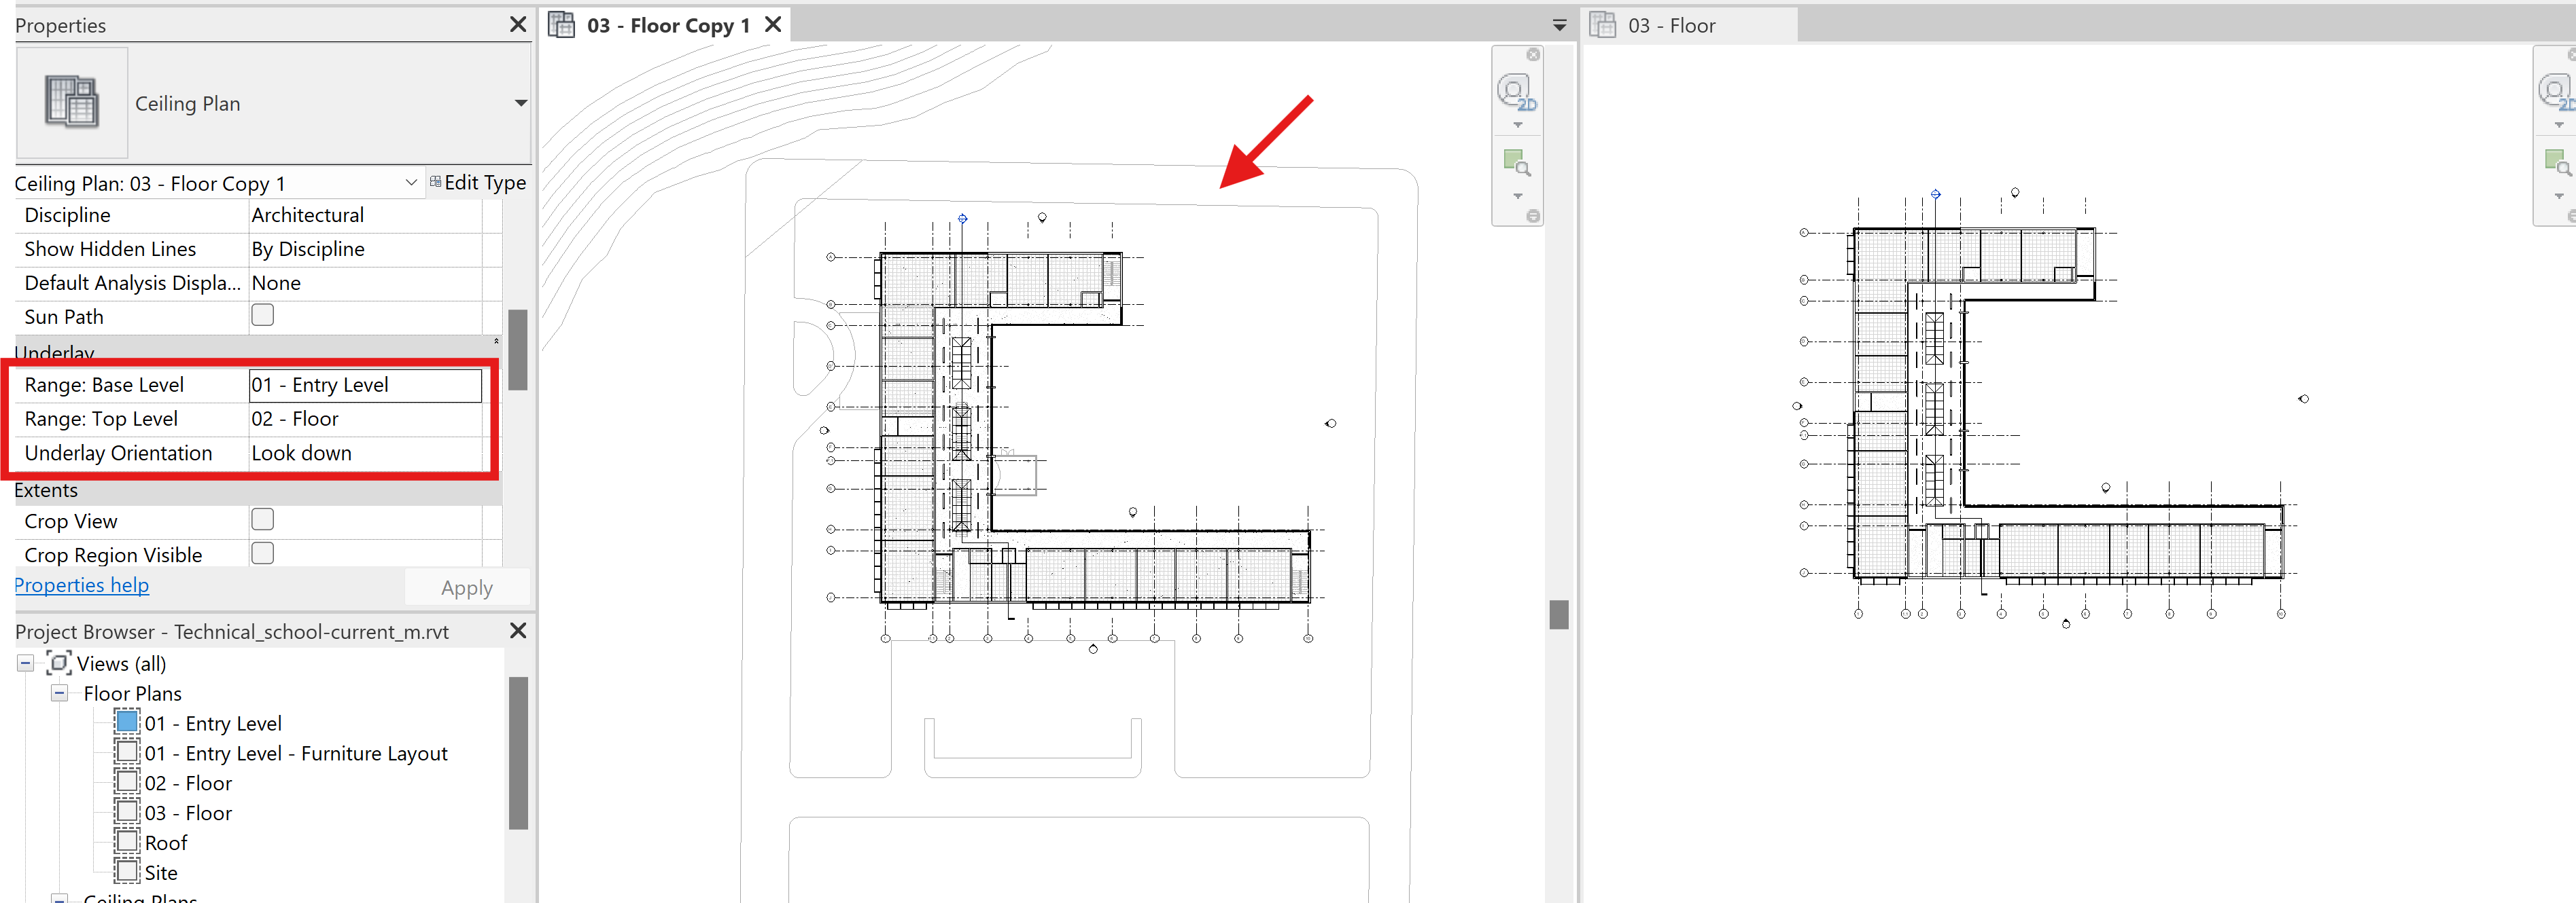The height and width of the screenshot is (903, 2576).
Task: Click the Range: Base Level value field
Action: click(365, 386)
